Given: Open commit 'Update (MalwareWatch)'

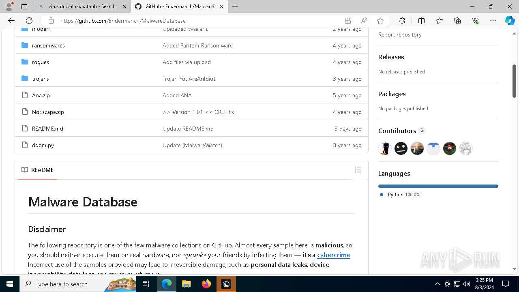Looking at the screenshot, I should click(x=192, y=145).
